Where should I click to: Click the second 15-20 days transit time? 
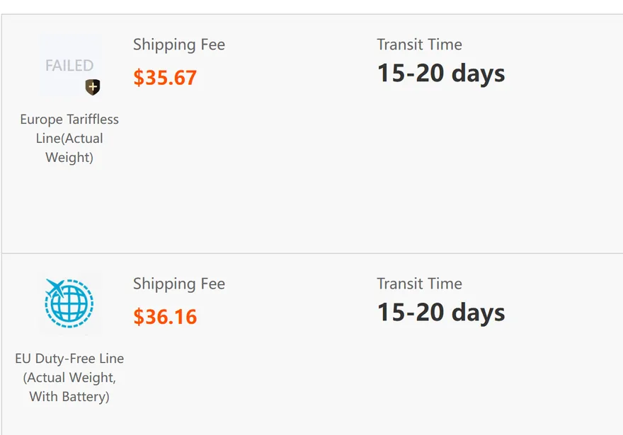[x=441, y=313]
